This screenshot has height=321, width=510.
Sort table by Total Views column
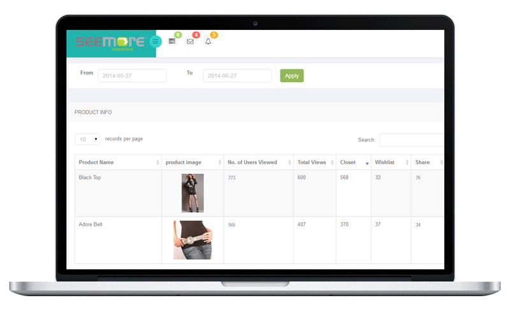coord(314,162)
